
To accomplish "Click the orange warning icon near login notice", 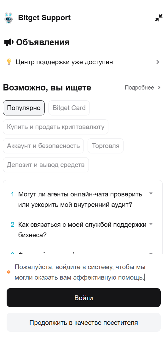I will pos(9,272).
